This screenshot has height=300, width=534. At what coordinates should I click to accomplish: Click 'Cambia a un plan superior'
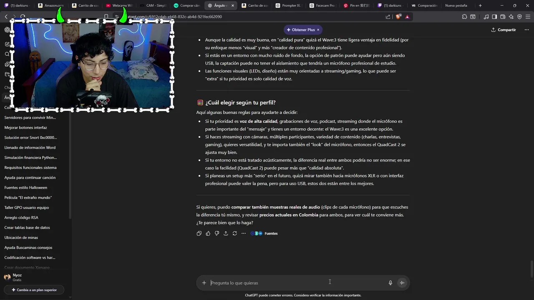(34, 290)
